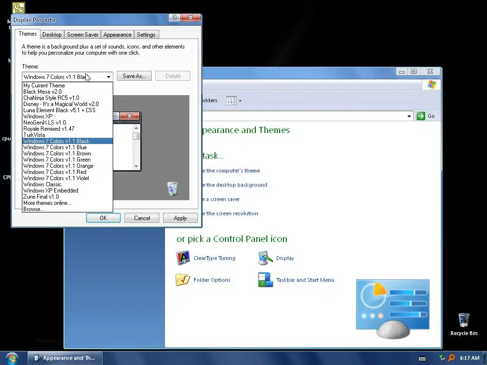
Task: Select Windows 7 Colors v1.1 Red
Action: [x=68, y=172]
